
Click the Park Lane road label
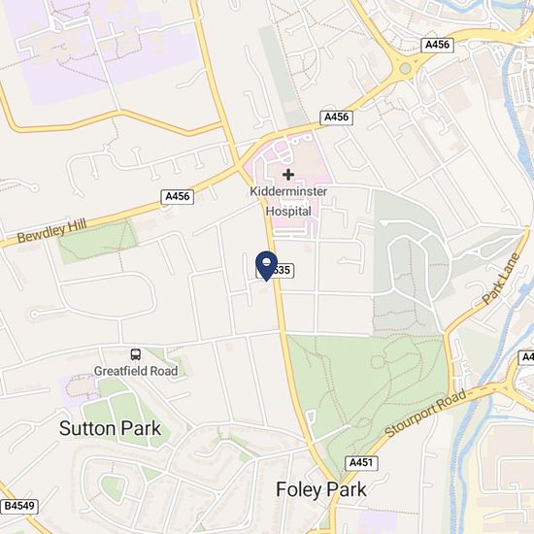click(501, 279)
